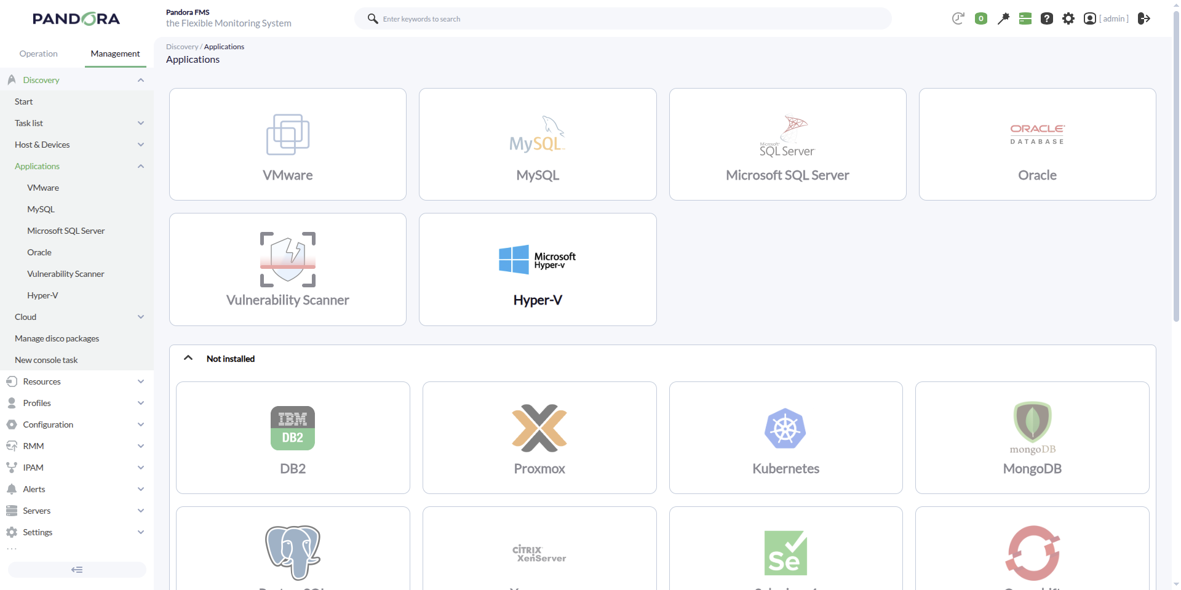This screenshot has width=1181, height=590.
Task: Click the logout icon
Action: click(1144, 18)
